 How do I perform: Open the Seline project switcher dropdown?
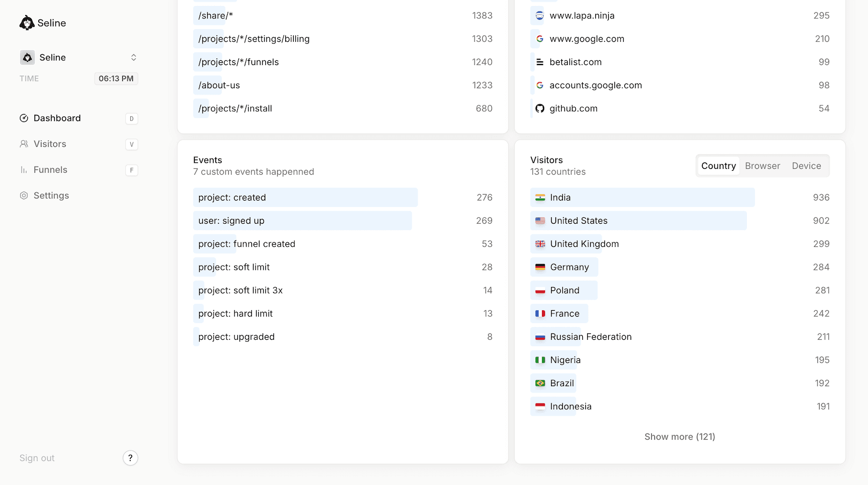pos(79,58)
